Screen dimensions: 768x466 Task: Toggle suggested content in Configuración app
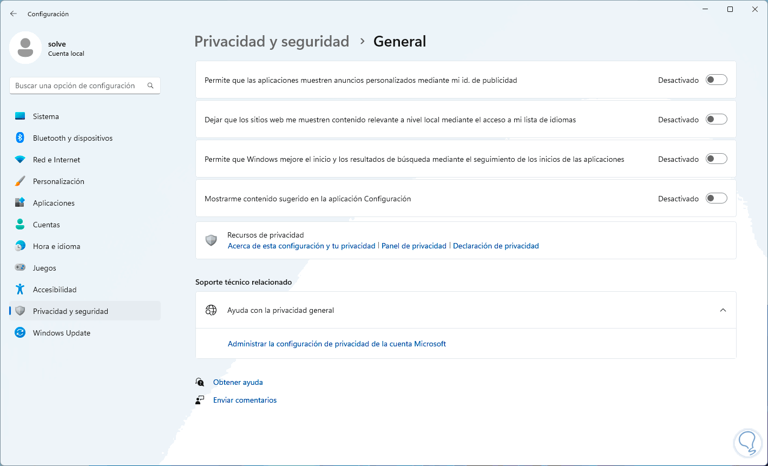[x=716, y=199]
